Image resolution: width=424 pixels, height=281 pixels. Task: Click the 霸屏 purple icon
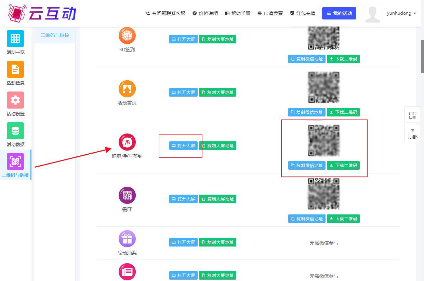click(x=127, y=195)
